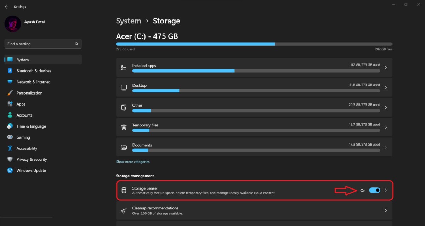Image resolution: width=425 pixels, height=226 pixels.
Task: Click Show more categories link
Action: tap(133, 162)
